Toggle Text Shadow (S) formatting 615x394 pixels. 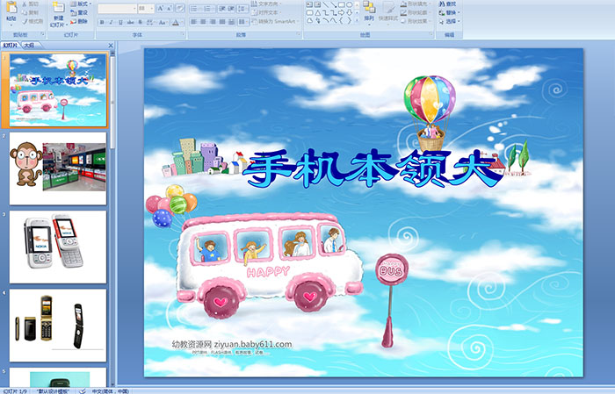[140, 22]
